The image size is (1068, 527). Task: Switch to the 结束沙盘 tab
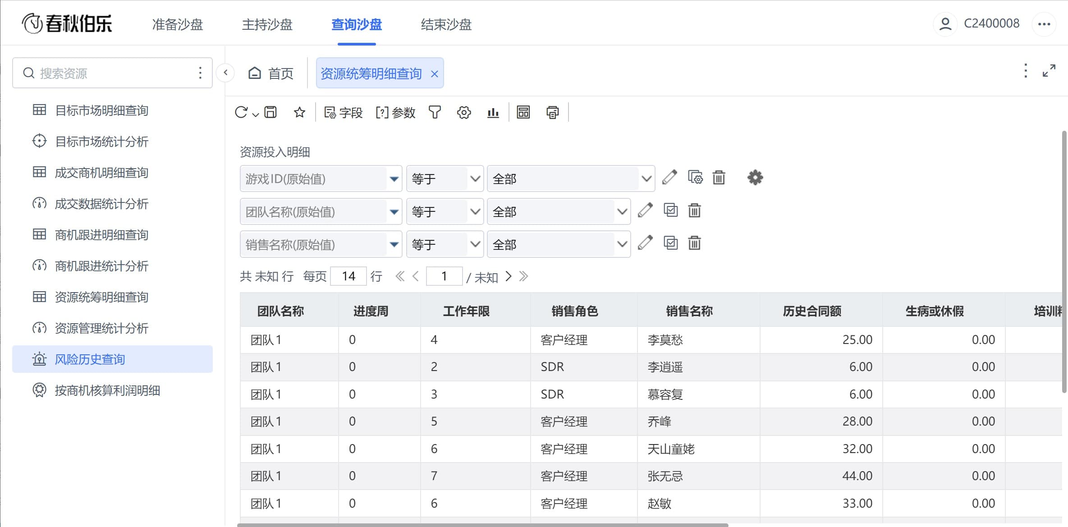point(446,24)
